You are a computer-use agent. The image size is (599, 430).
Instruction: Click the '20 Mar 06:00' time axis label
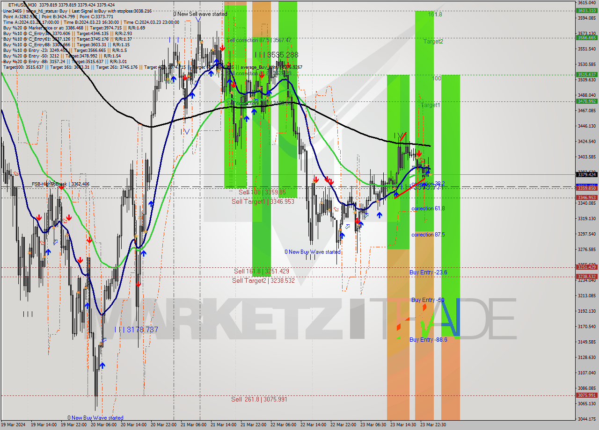tap(103, 425)
